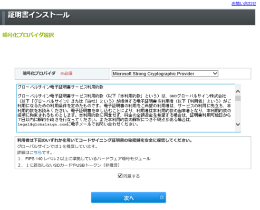
Task: Click the グローバルサインでは1を推奨 line
Action: [58, 146]
